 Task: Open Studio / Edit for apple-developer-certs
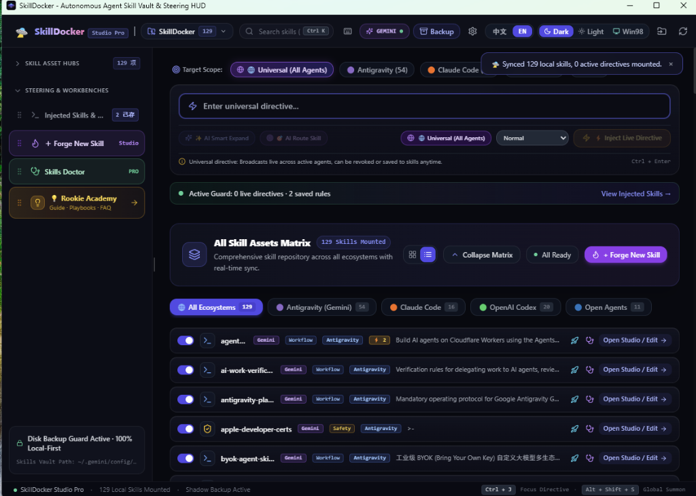(x=635, y=429)
